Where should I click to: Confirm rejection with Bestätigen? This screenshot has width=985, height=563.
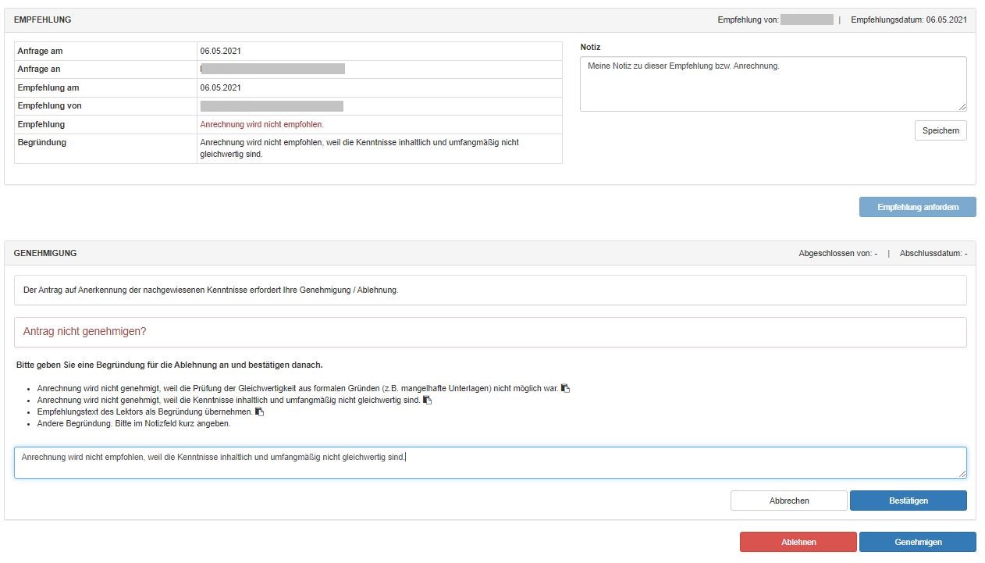point(908,501)
